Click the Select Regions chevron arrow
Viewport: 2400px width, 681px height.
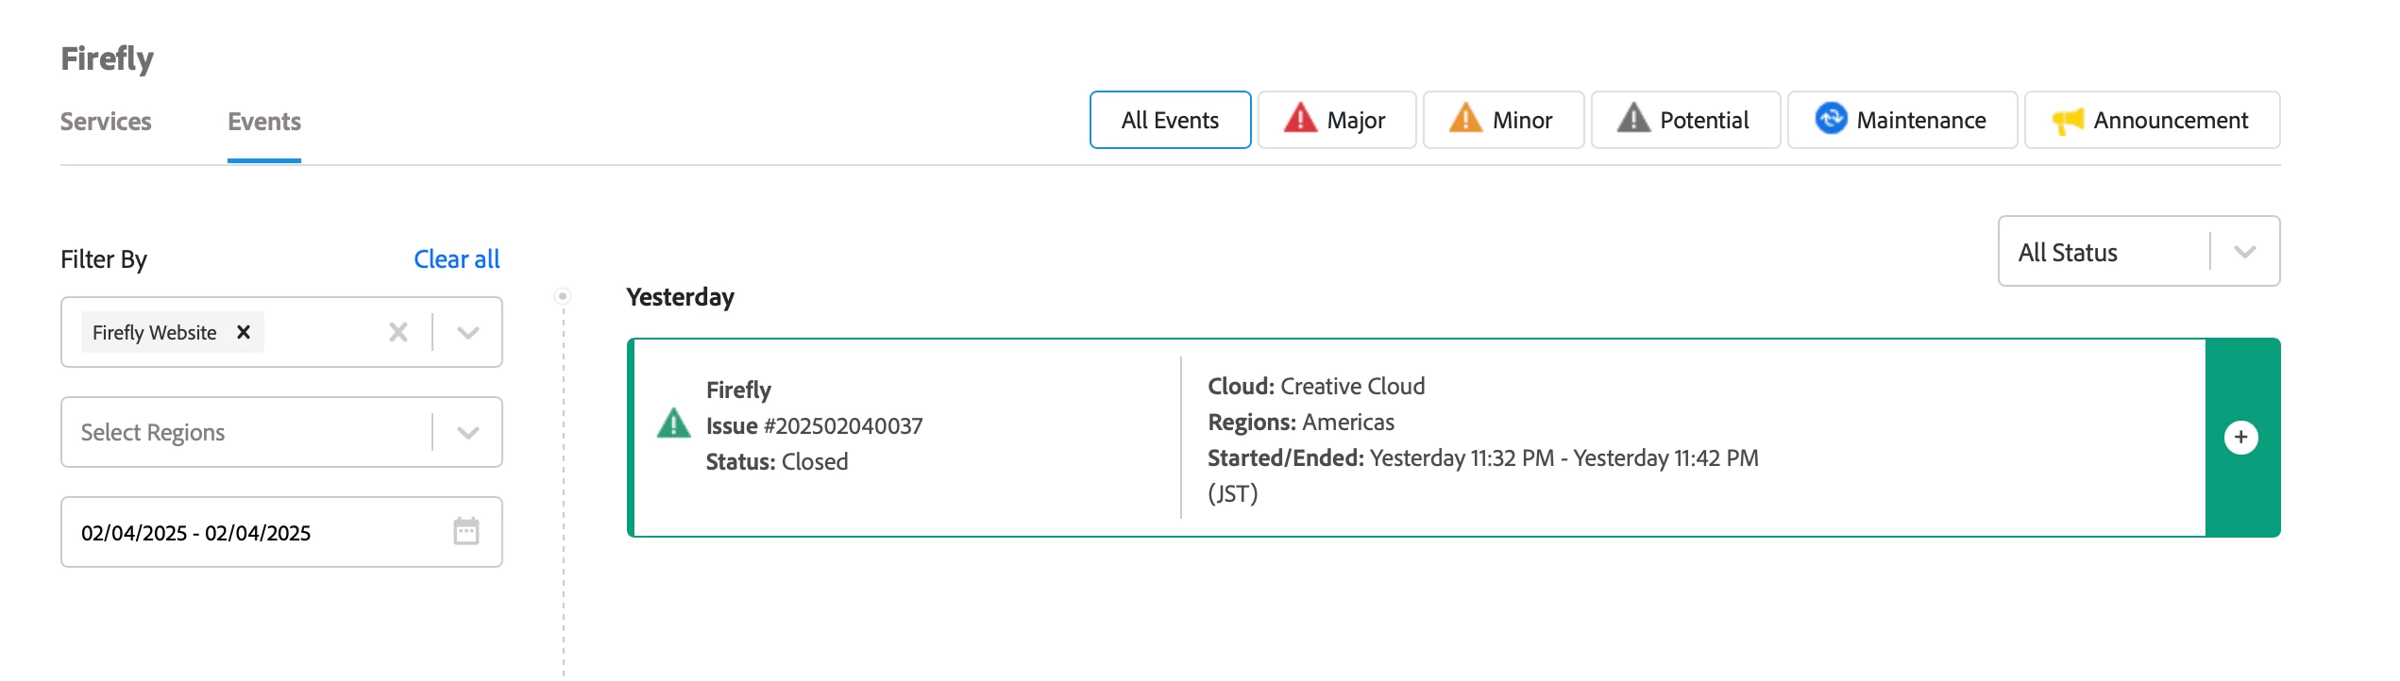click(x=468, y=432)
